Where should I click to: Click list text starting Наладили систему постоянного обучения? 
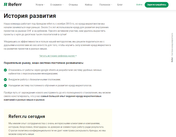click(x=50, y=85)
